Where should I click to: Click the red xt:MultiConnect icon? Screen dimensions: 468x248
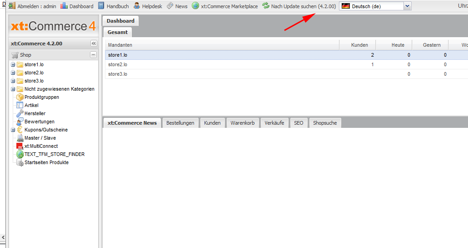click(x=20, y=146)
